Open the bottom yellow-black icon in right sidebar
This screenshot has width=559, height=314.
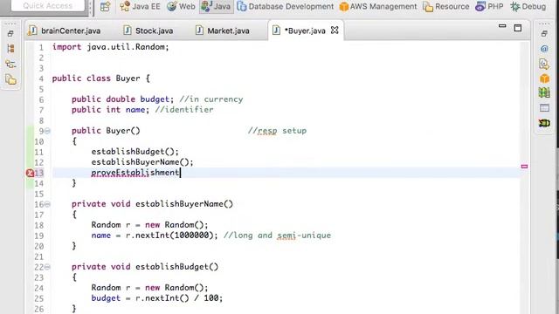coord(544,123)
